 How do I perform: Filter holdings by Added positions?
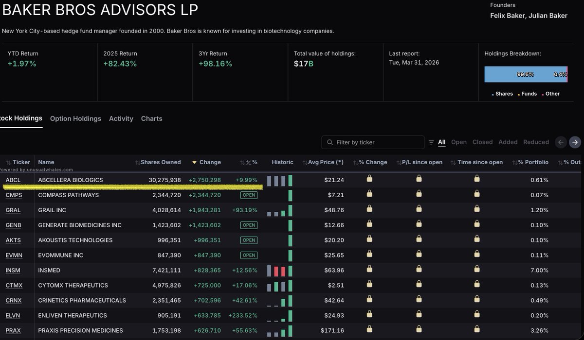(x=508, y=142)
